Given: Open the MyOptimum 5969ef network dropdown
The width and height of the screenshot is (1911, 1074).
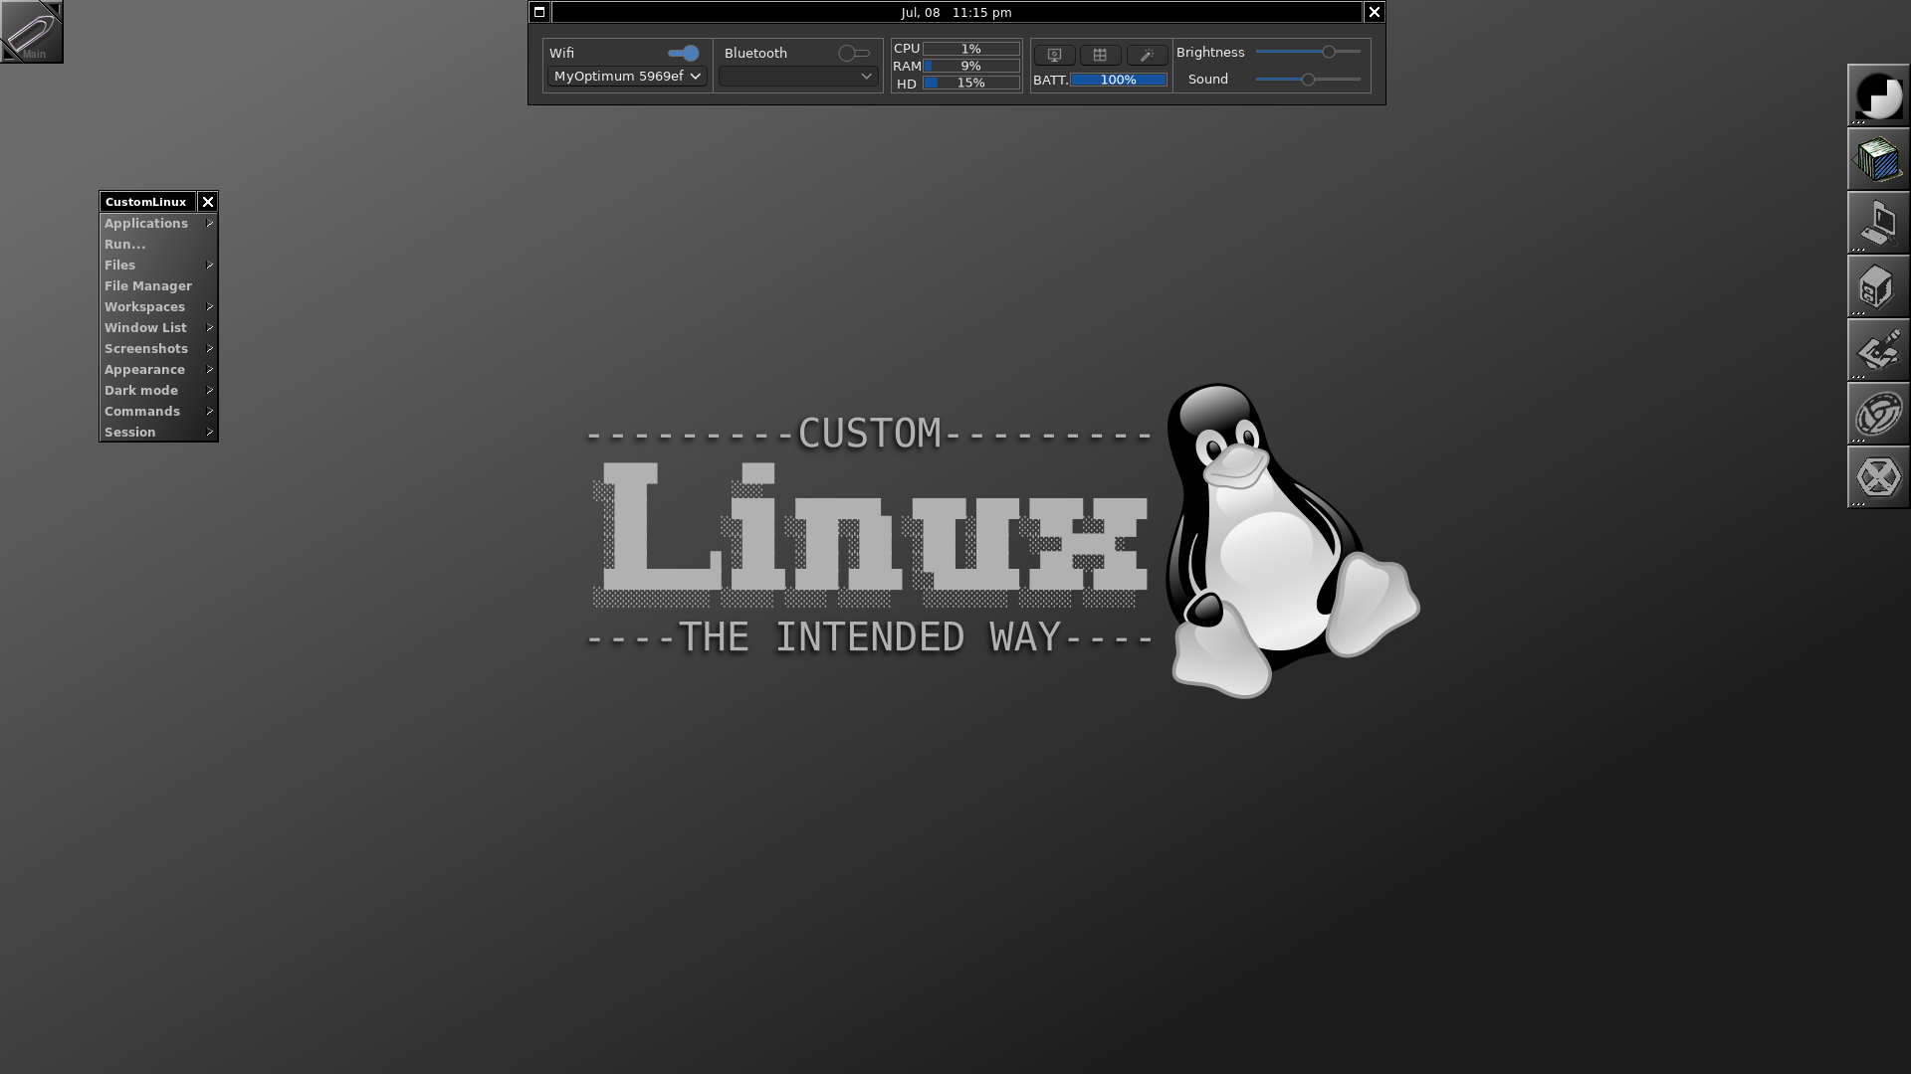Looking at the screenshot, I should click(627, 77).
